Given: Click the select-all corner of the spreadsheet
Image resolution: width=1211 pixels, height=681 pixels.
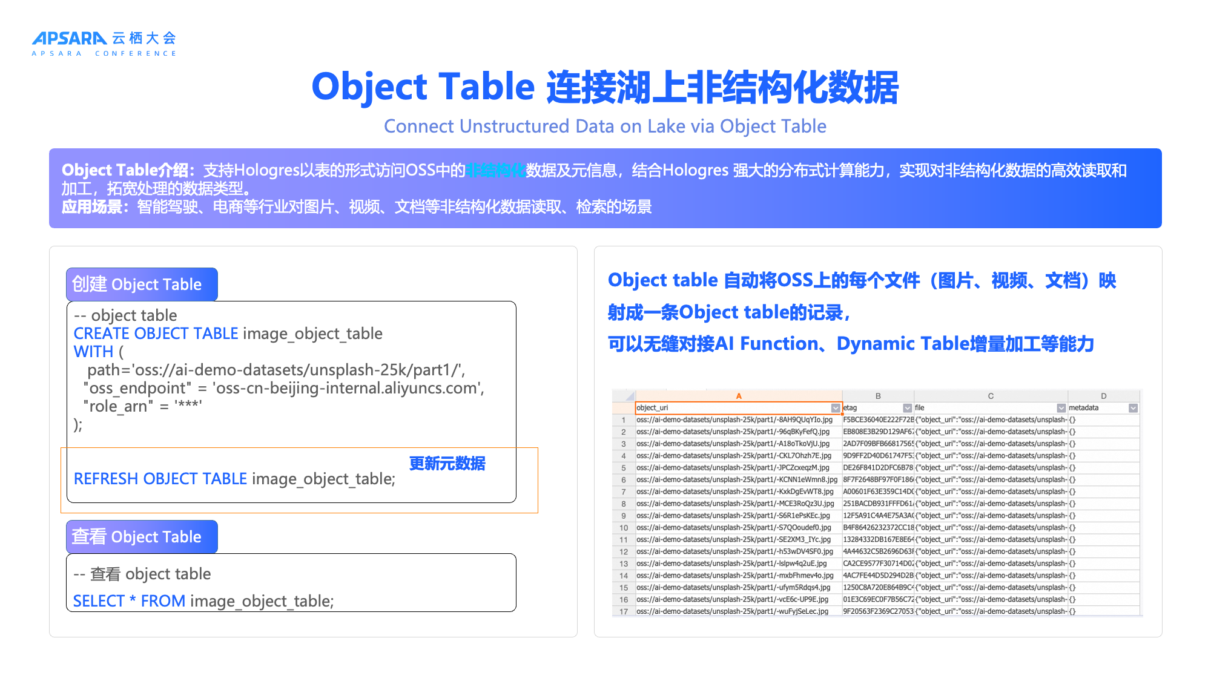Looking at the screenshot, I should (x=629, y=396).
